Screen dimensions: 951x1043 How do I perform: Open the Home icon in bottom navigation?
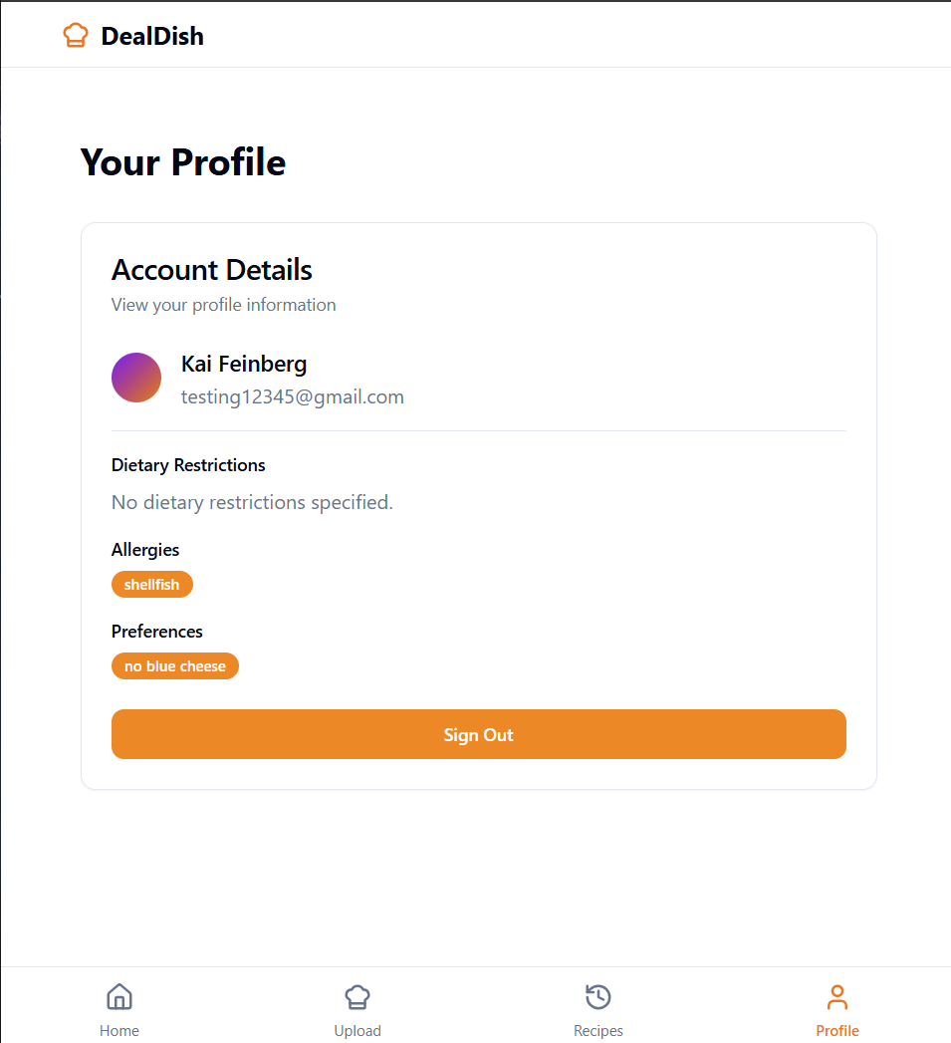coord(119,997)
